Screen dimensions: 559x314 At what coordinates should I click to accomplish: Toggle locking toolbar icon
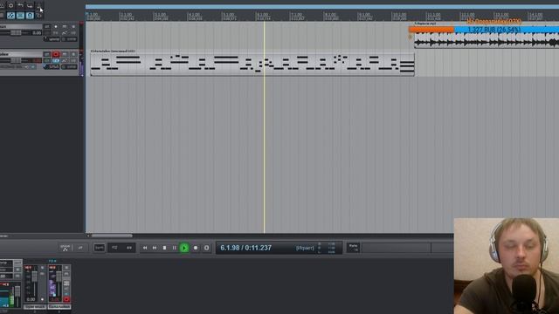click(x=38, y=16)
